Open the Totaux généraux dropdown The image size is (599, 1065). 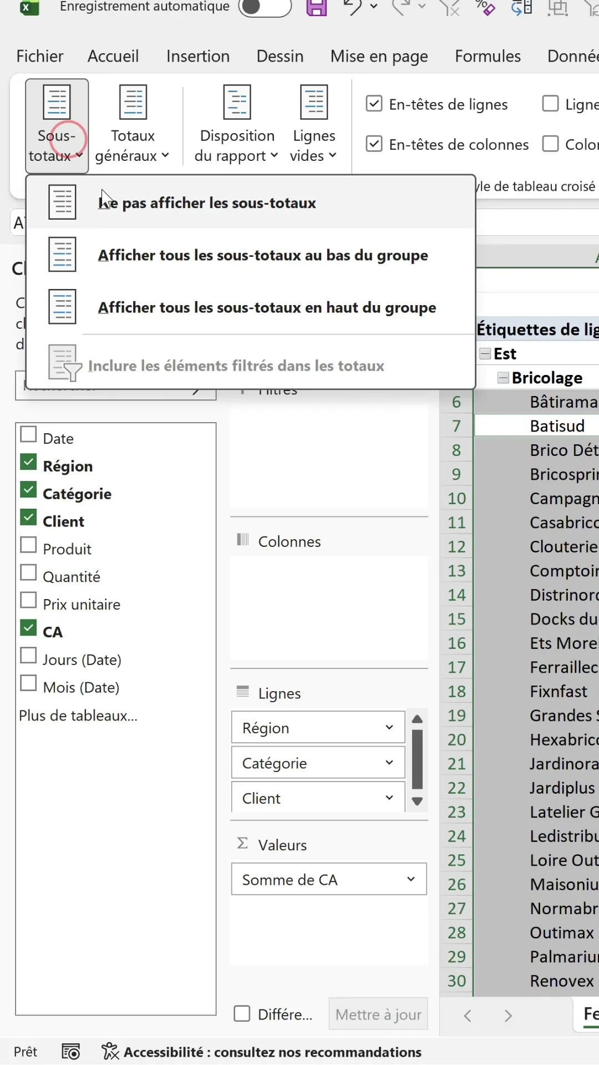(133, 126)
